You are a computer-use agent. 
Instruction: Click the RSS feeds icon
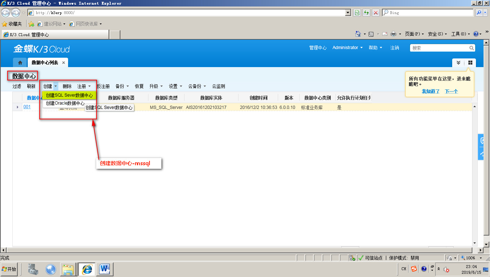pos(371,34)
